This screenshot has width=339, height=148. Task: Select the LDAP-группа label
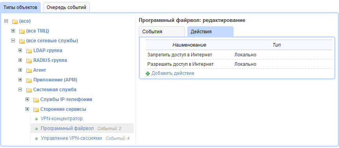click(48, 51)
